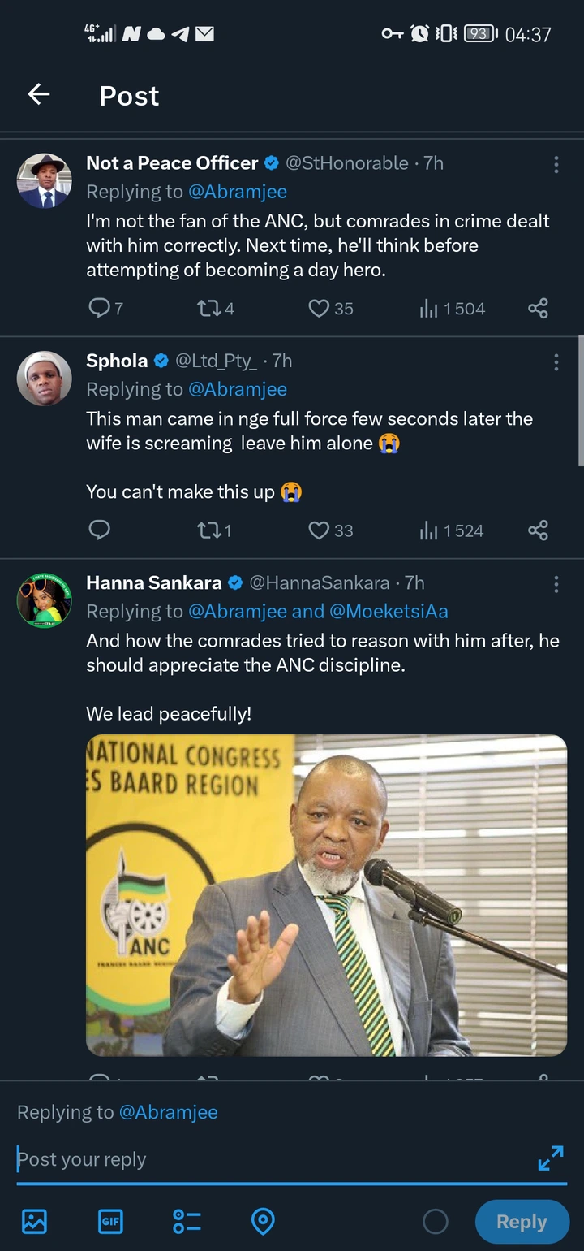This screenshot has height=1251, width=584.
Task: Open comments on Not a Peace Officer's reply
Action: click(105, 309)
